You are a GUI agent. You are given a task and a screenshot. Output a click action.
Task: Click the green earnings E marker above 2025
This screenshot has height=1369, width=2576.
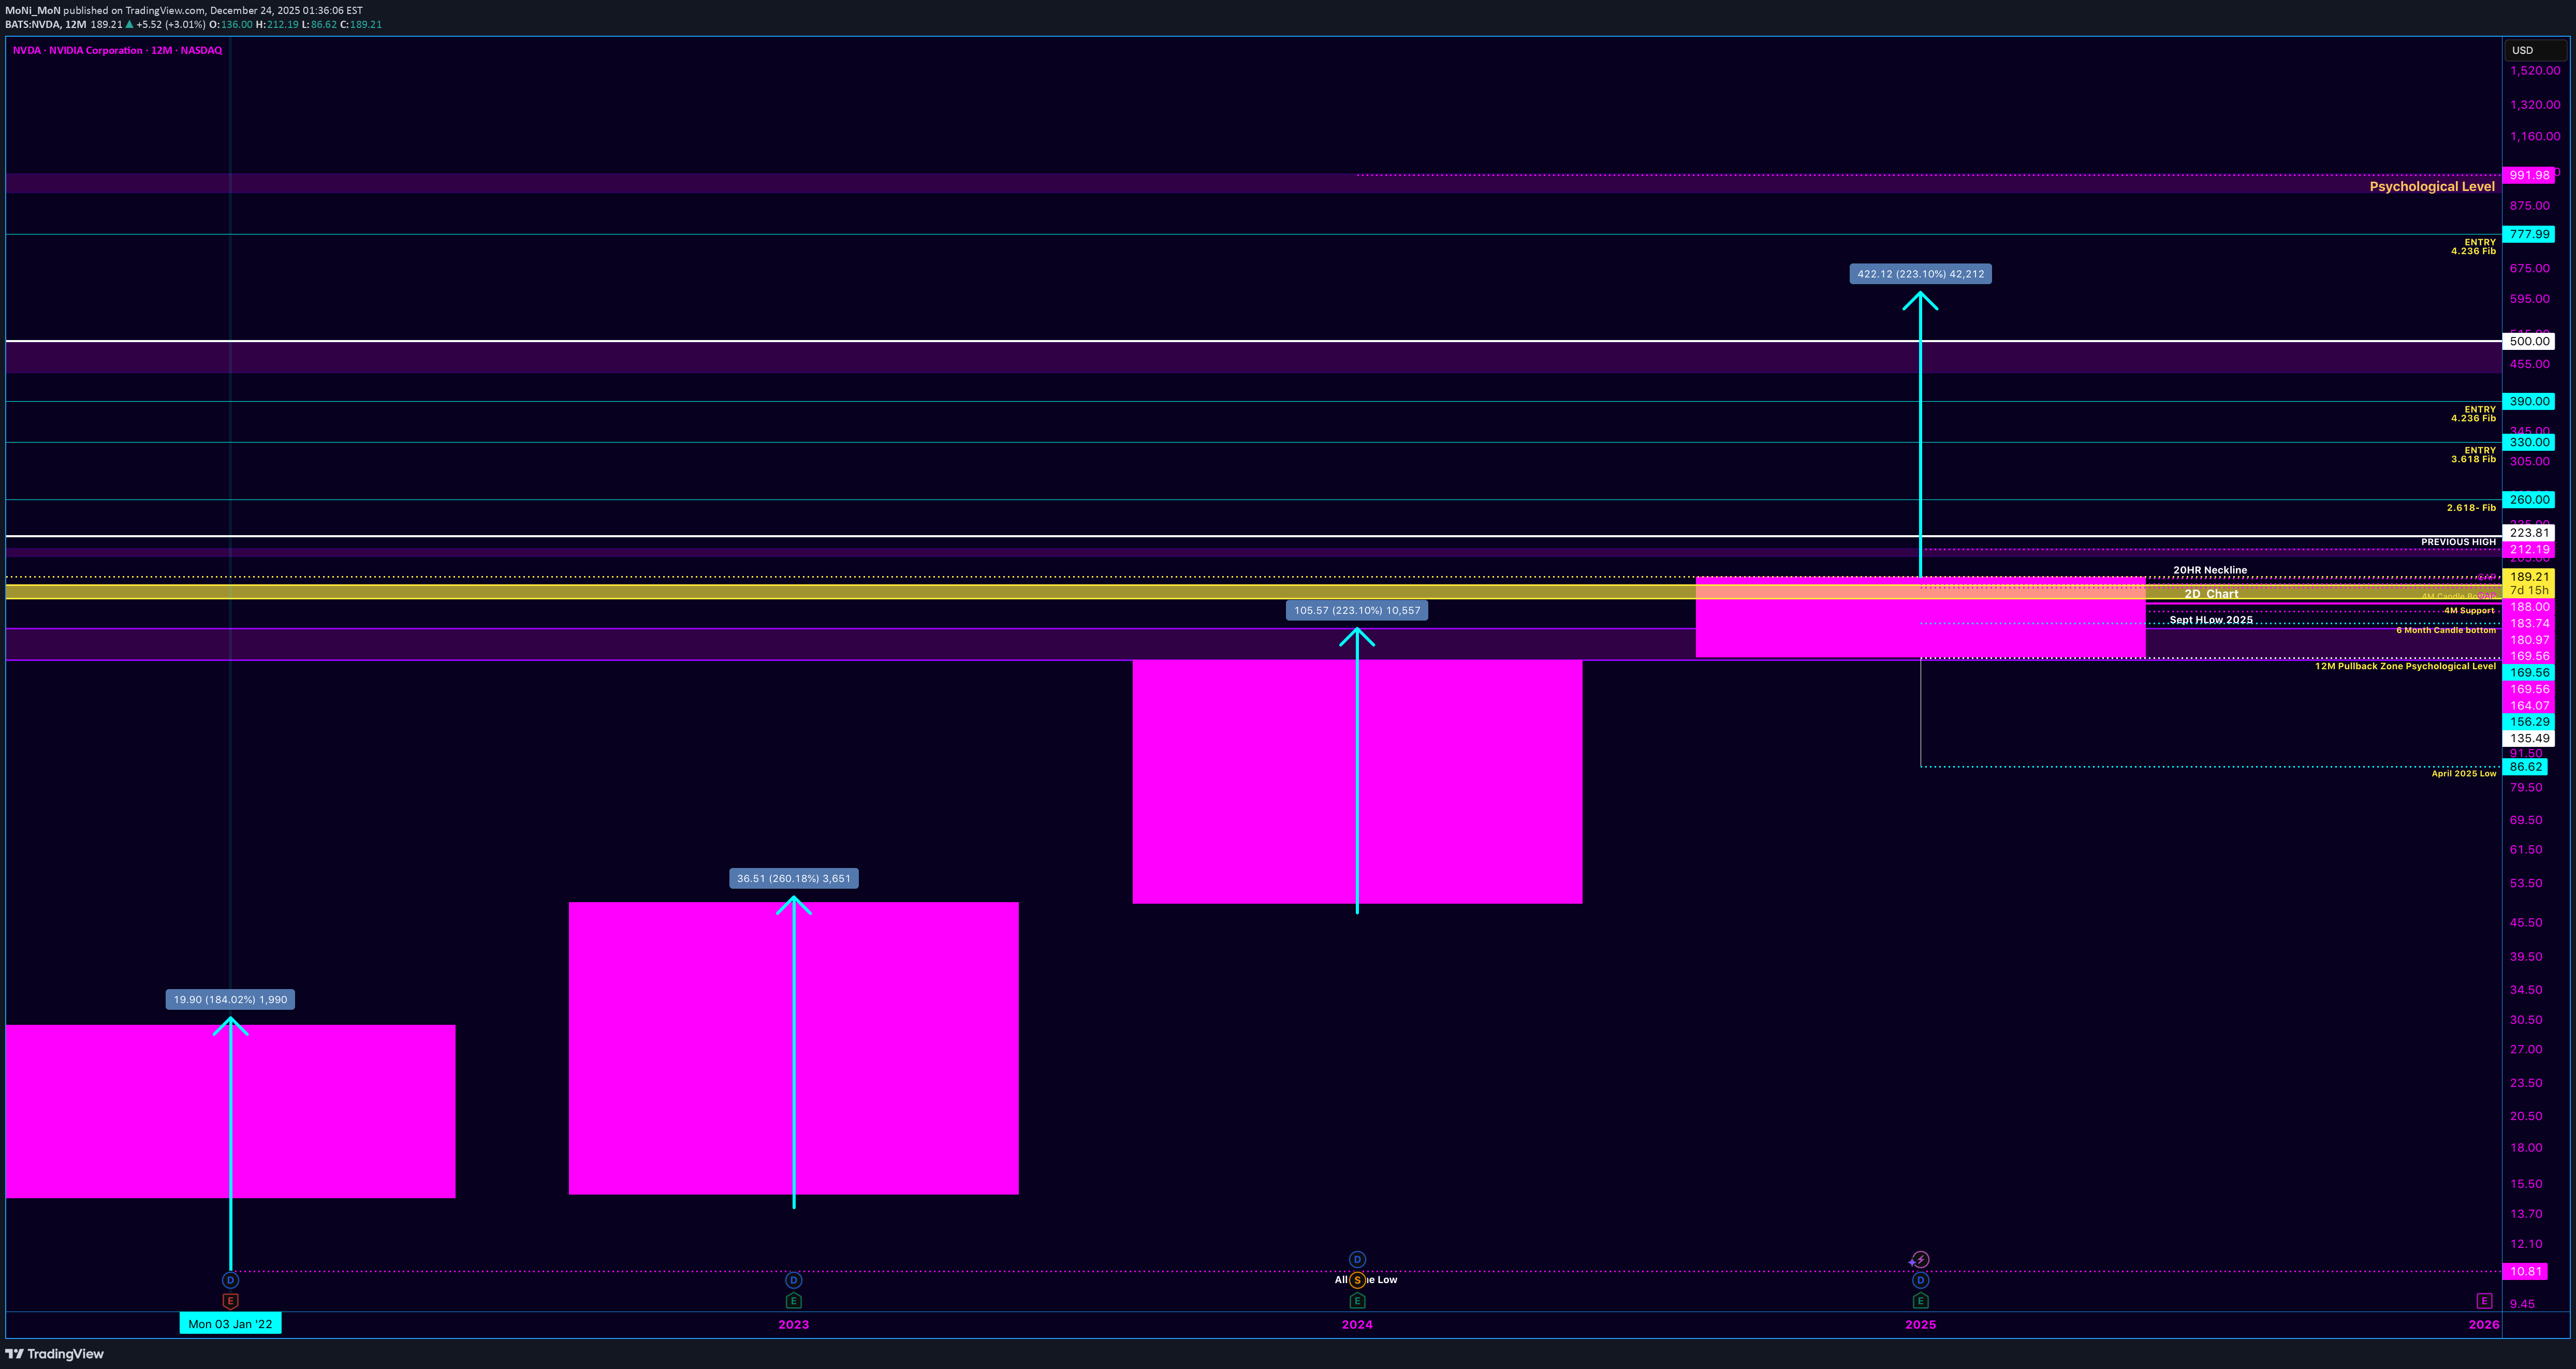[x=1920, y=1301]
